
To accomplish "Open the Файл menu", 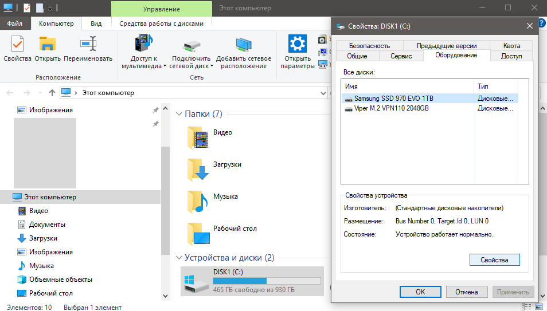I will (15, 23).
